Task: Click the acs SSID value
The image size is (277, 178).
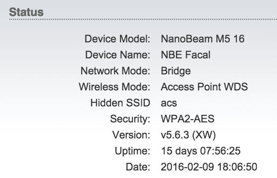Action: tap(169, 104)
